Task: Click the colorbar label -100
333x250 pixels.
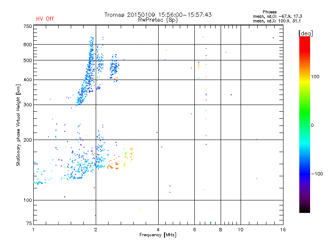Action: (x=317, y=174)
